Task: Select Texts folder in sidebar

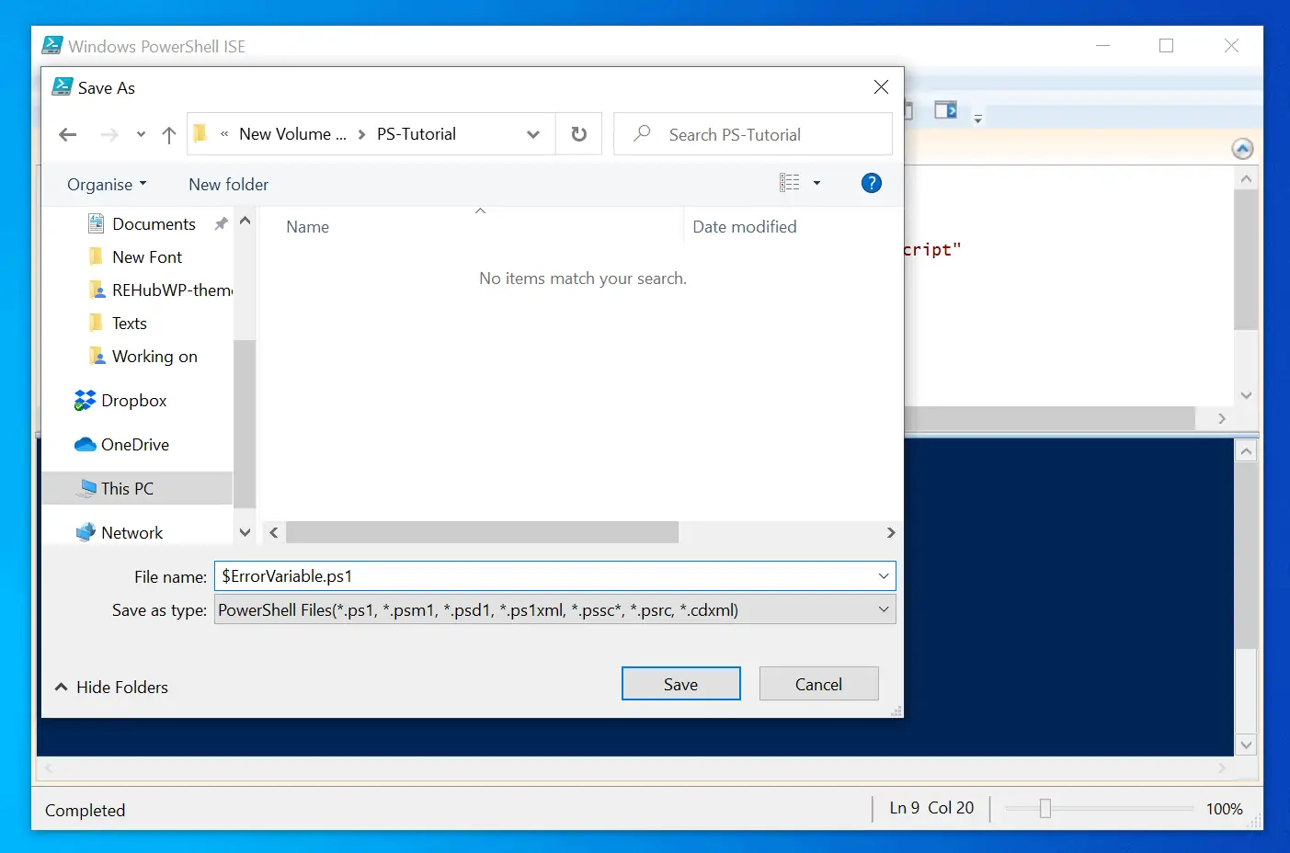Action: click(129, 324)
